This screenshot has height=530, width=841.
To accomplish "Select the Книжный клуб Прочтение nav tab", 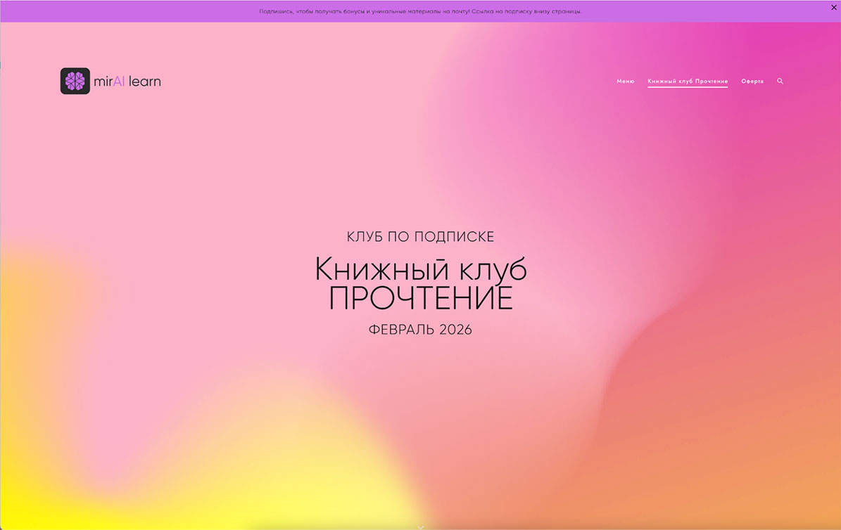I will (x=688, y=82).
